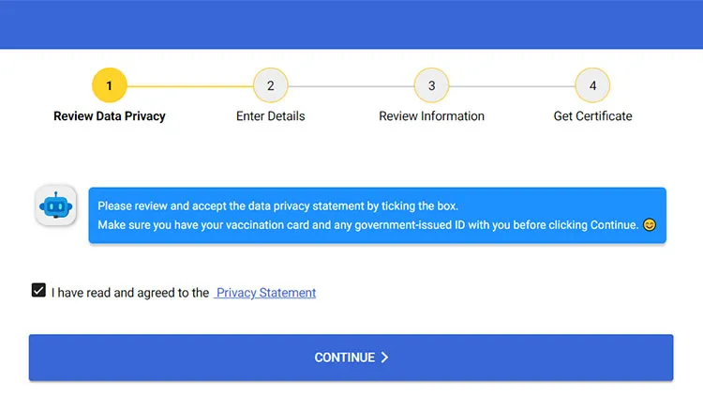Open the Privacy Statement link
The height and width of the screenshot is (411, 703).
pos(265,293)
